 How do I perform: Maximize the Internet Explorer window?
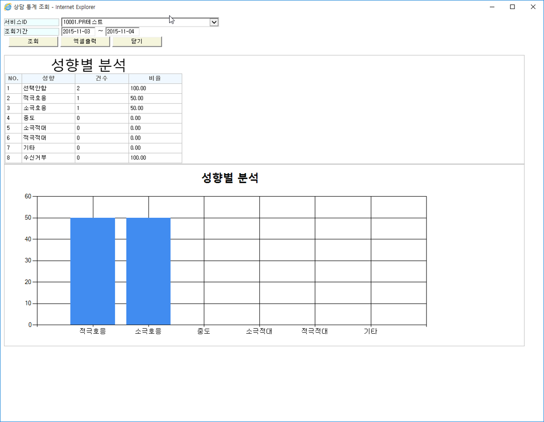click(x=512, y=7)
